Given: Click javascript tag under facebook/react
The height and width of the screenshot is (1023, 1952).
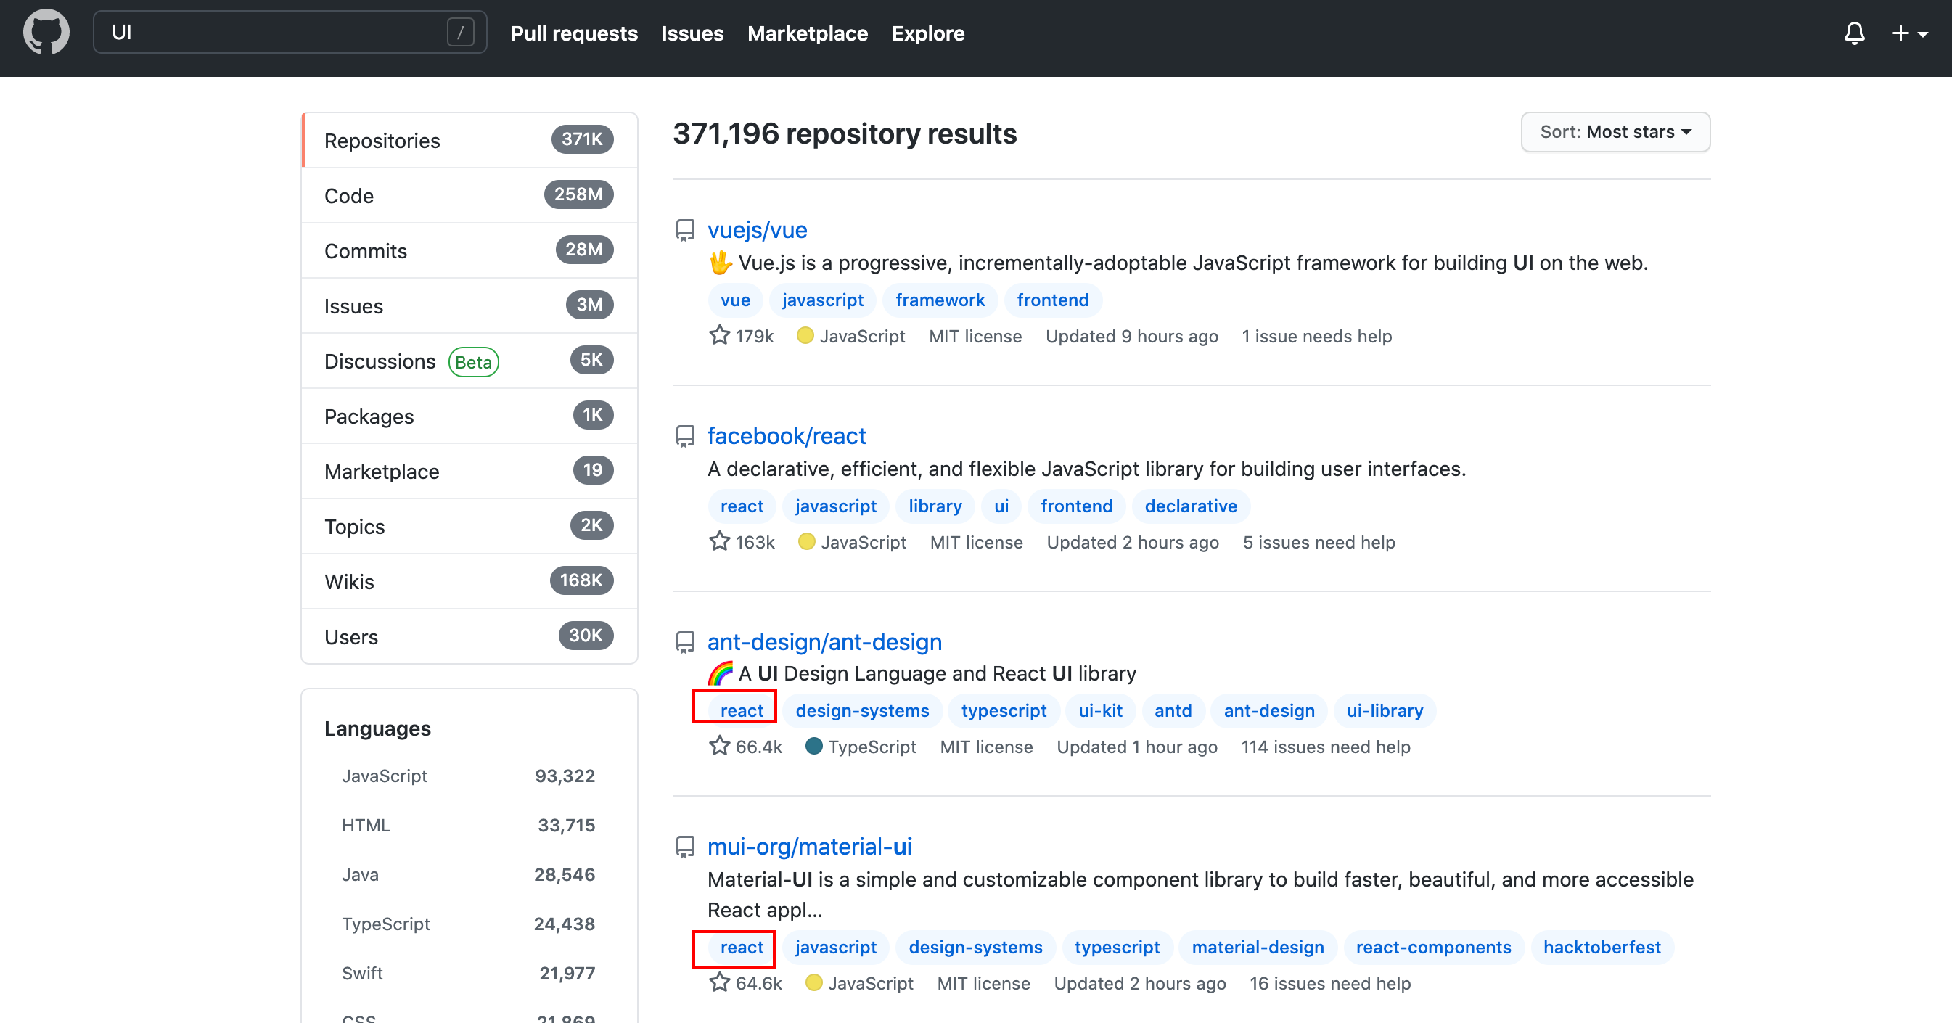Looking at the screenshot, I should tap(836, 506).
